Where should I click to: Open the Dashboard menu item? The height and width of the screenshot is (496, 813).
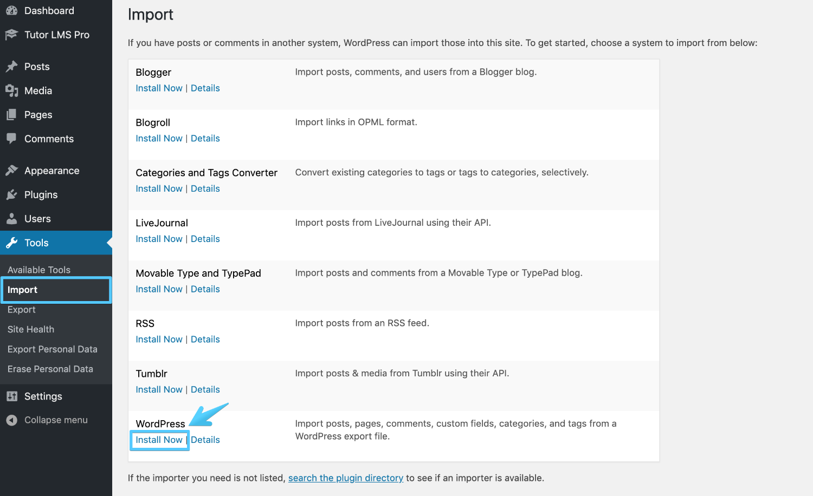coord(49,11)
